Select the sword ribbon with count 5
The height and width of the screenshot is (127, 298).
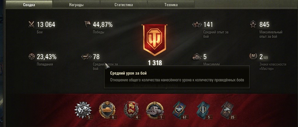(204, 110)
